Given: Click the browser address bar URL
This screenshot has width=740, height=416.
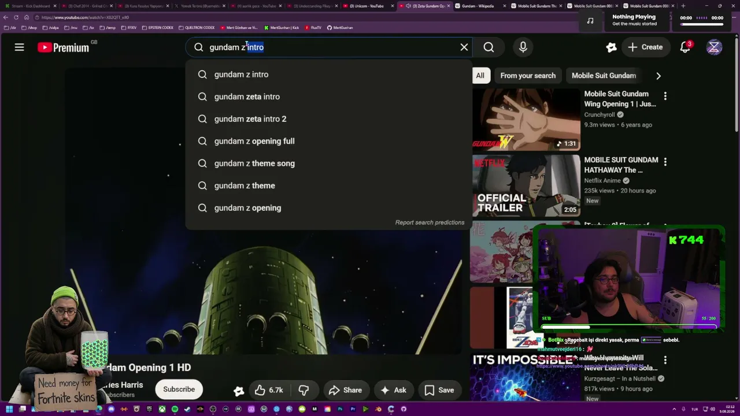Looking at the screenshot, I should tap(85, 17).
